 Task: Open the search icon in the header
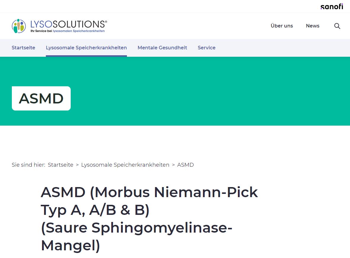point(337,26)
